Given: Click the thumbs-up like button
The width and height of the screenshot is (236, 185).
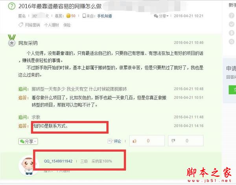Looking at the screenshot, I should click(147, 141).
